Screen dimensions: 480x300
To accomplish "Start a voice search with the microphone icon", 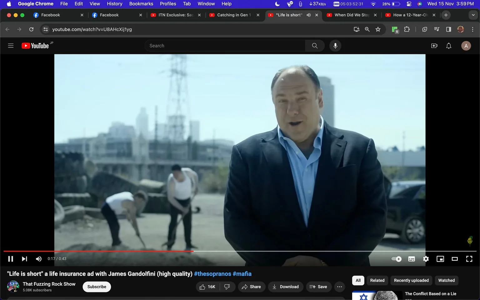I will click(x=335, y=46).
